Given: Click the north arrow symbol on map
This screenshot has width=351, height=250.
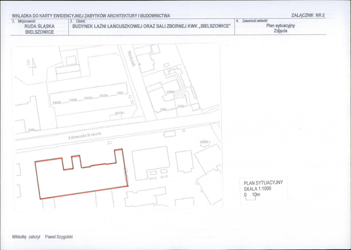Looking at the screenshot, I should (x=32, y=66).
